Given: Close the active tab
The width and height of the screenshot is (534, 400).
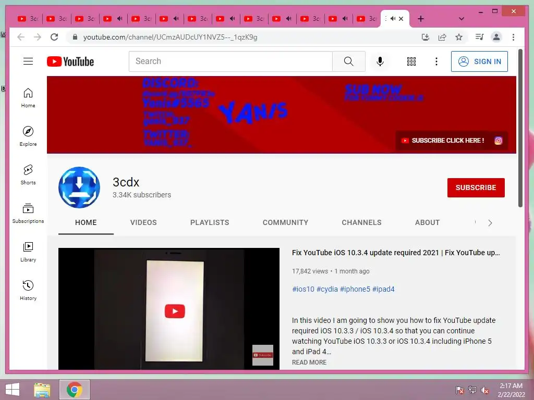Looking at the screenshot, I should point(401,19).
